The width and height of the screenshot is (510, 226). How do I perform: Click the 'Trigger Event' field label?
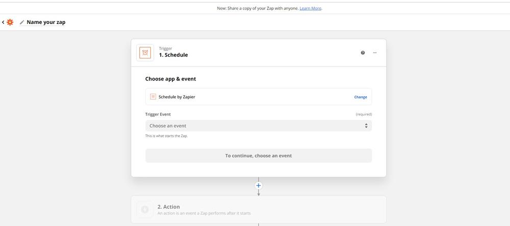[x=158, y=115]
